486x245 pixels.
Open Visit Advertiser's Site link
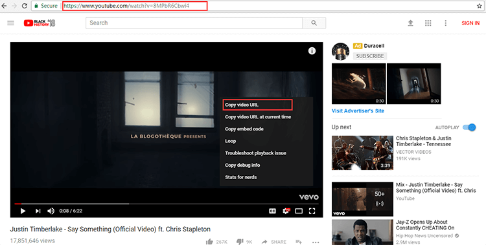pos(358,111)
